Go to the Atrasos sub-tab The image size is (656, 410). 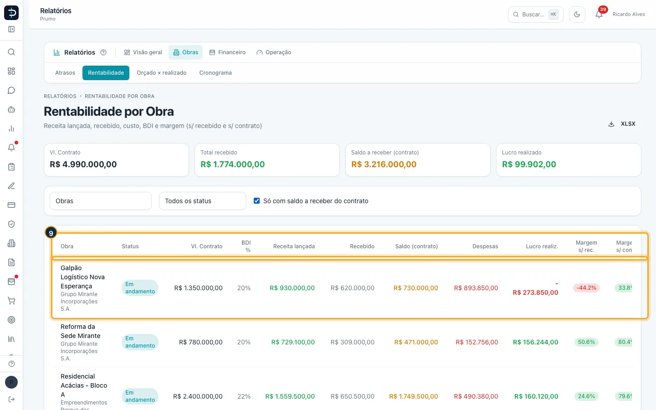pos(65,73)
